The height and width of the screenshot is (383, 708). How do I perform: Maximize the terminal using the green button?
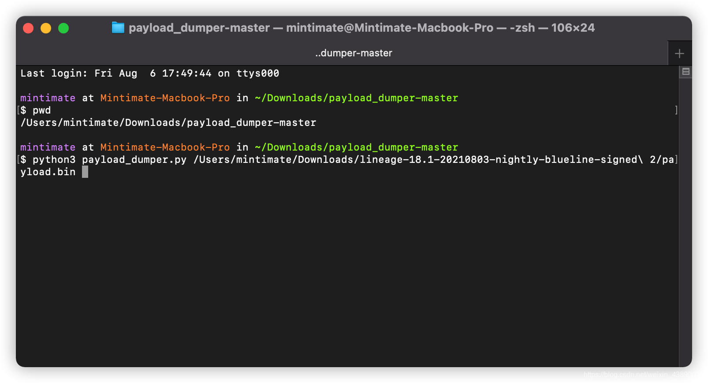tap(63, 28)
